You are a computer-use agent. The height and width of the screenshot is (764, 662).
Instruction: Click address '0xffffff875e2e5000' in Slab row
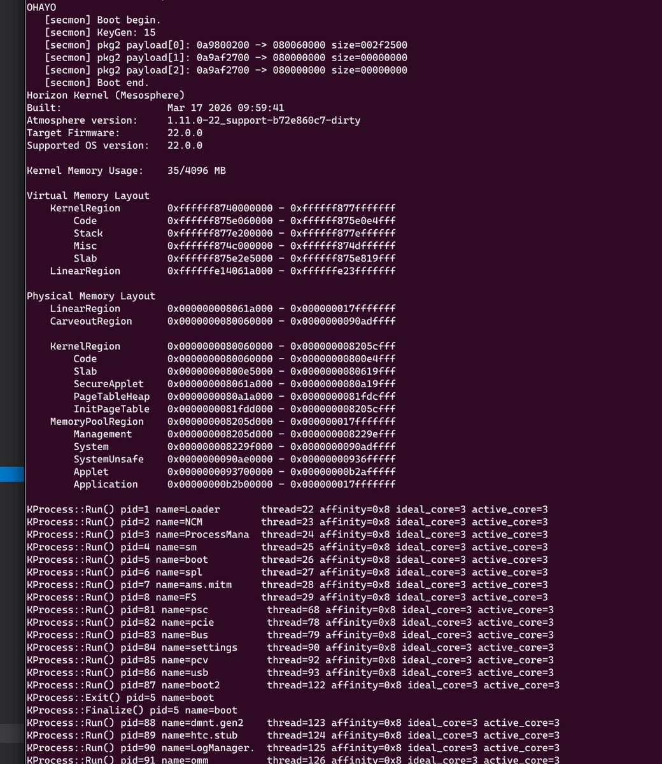tap(220, 258)
